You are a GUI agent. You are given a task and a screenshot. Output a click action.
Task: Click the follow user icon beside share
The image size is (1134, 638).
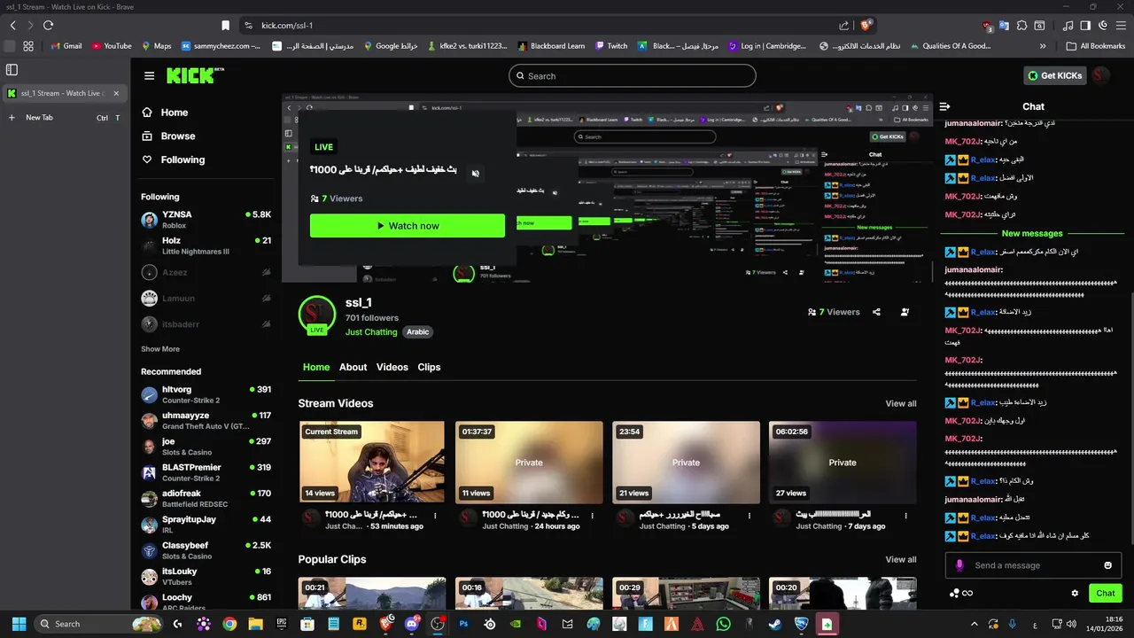pyautogui.click(x=905, y=312)
